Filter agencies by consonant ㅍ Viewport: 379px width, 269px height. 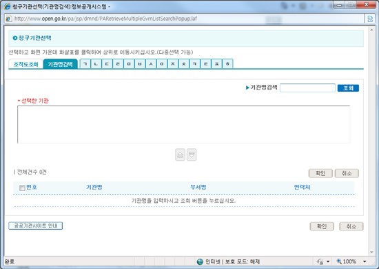(216, 64)
